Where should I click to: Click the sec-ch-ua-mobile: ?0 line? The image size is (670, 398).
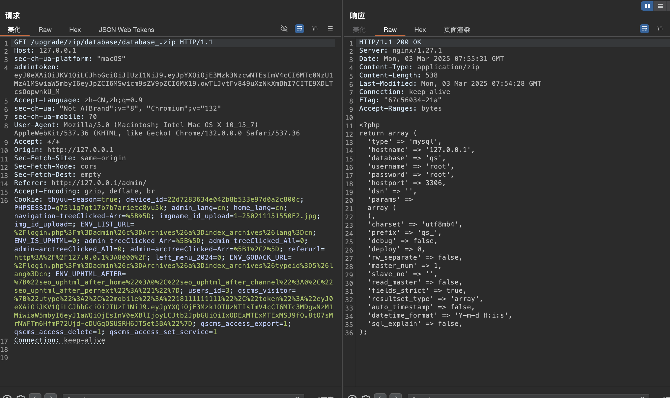click(55, 117)
